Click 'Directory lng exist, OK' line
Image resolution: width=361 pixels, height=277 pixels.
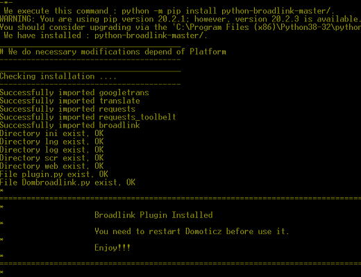(52, 142)
